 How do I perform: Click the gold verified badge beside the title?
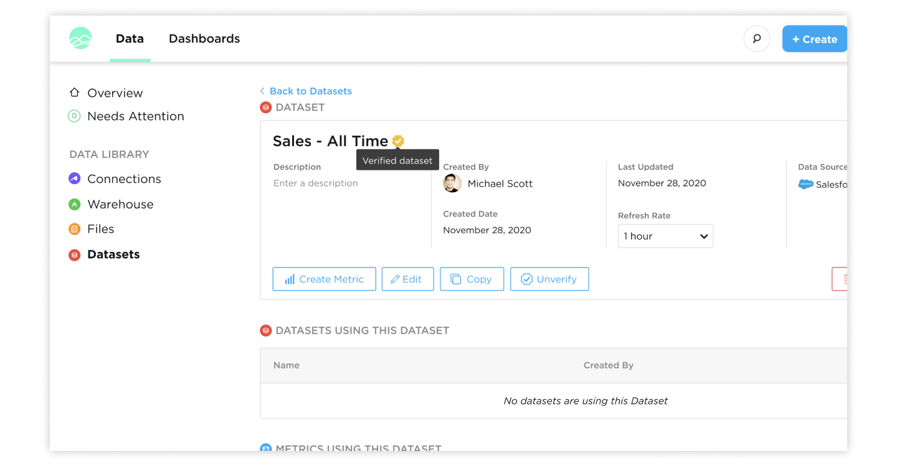[398, 141]
